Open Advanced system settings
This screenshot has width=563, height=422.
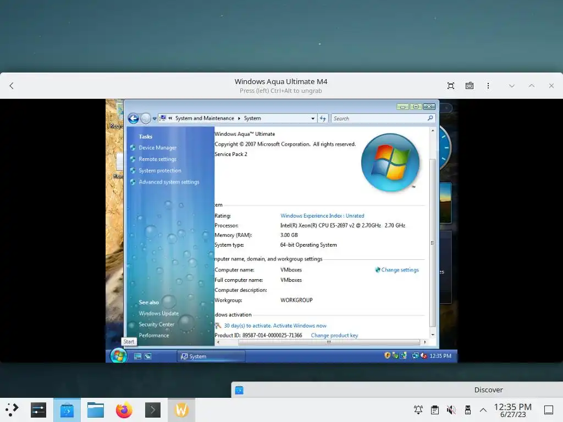tap(169, 182)
